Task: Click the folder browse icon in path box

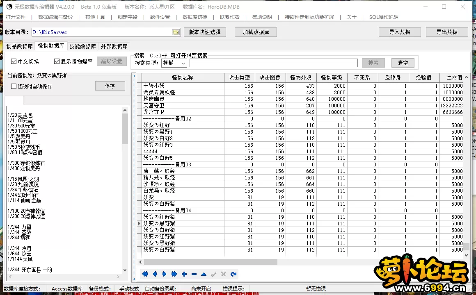Action: (x=176, y=32)
